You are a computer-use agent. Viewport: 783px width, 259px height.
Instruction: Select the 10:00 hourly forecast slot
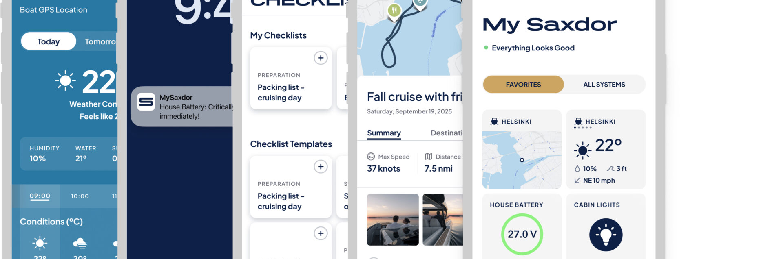[x=80, y=196]
